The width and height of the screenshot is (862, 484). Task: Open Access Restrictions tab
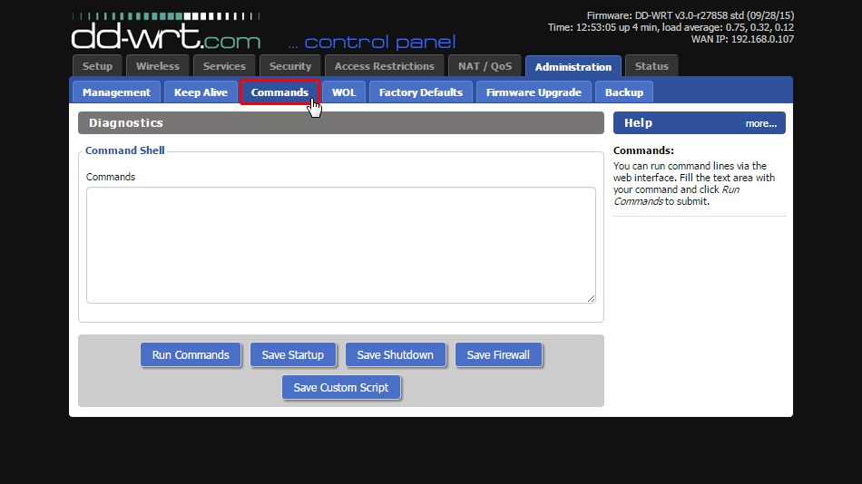tap(384, 66)
